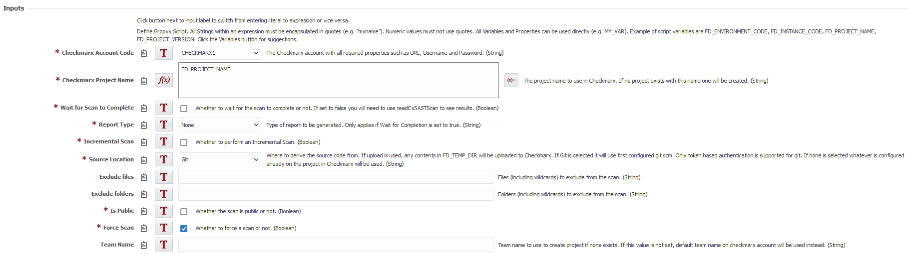Expand the Report Type dropdown showing None

[220, 125]
